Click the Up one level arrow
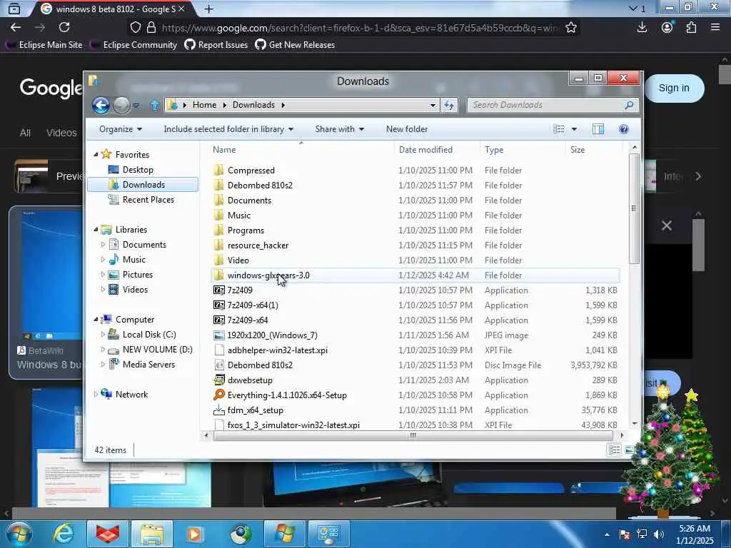 click(155, 106)
